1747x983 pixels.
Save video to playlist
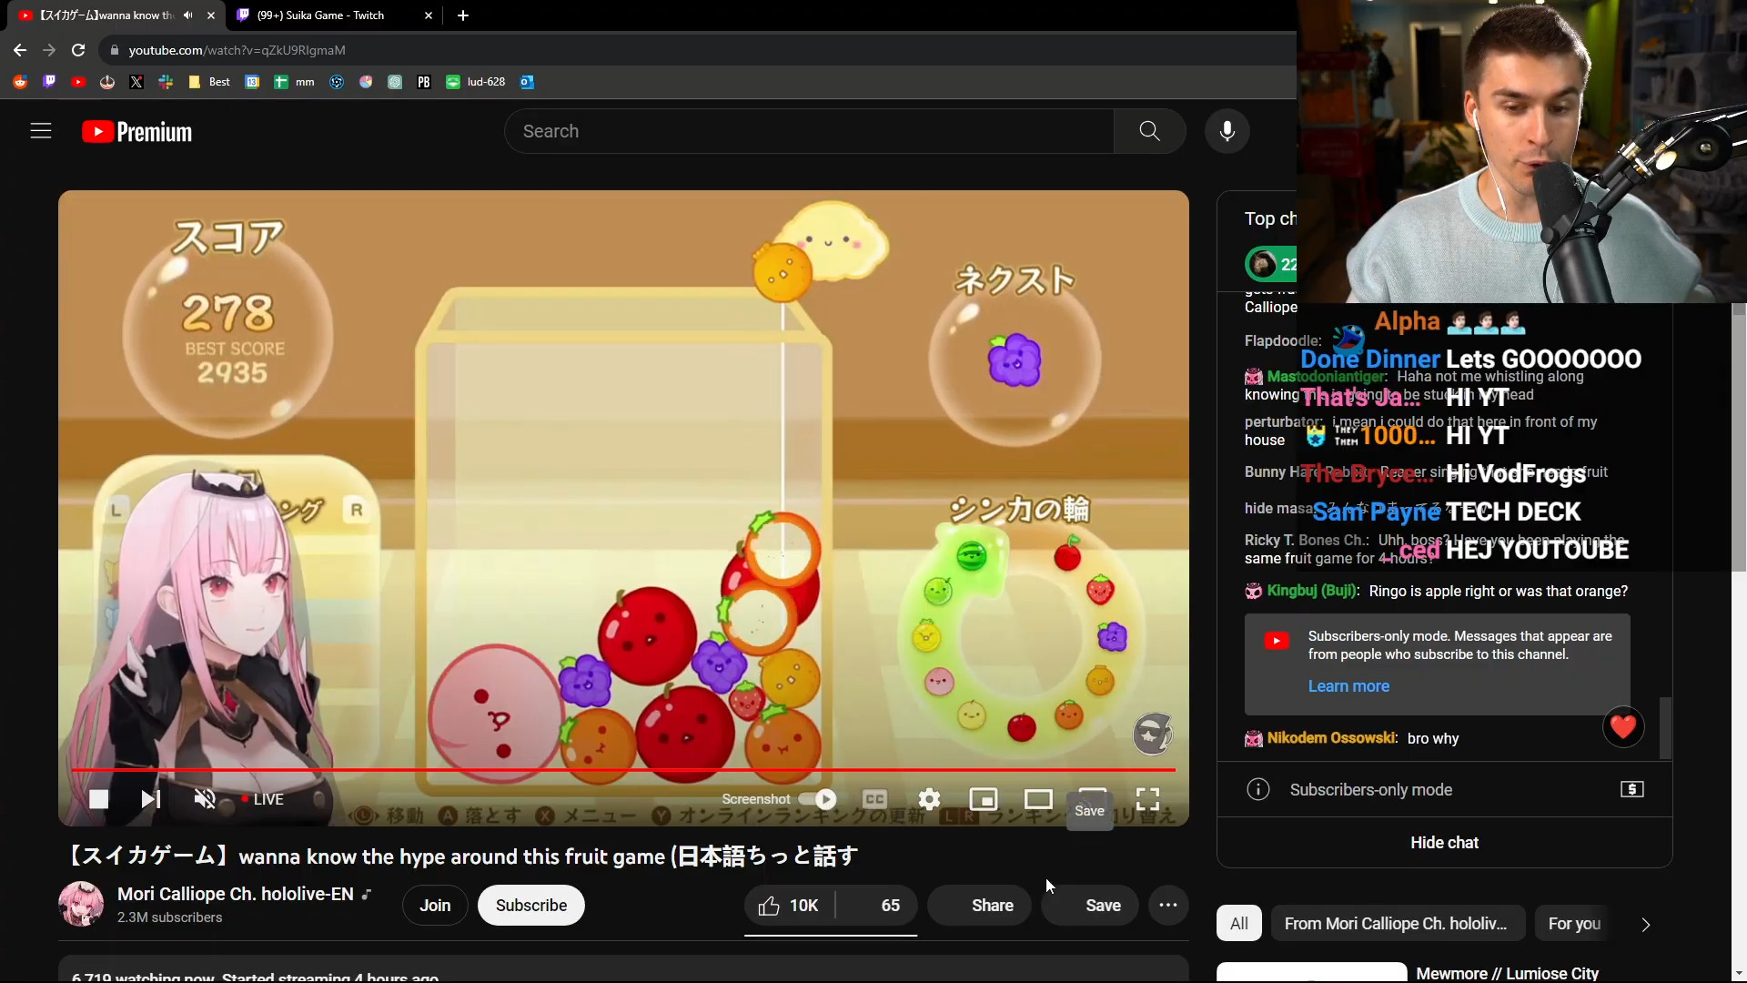click(1090, 906)
